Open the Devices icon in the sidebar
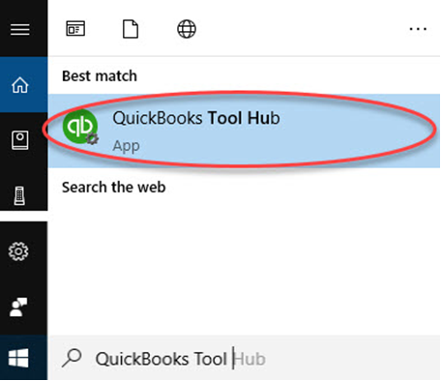Screen dimensions: 442x381 coord(19,195)
